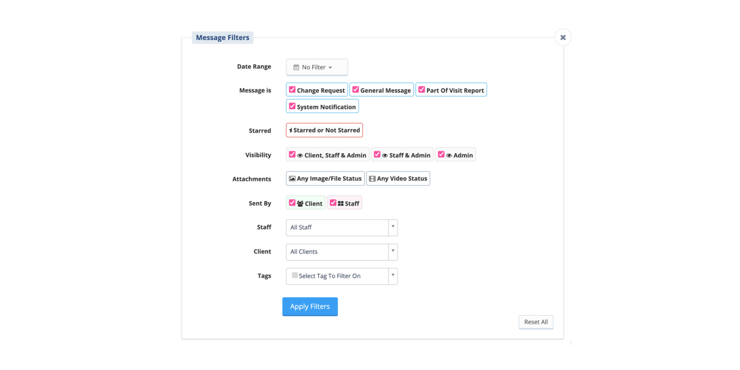Click the Attachments label
Viewport: 740px width, 370px height.
point(252,179)
